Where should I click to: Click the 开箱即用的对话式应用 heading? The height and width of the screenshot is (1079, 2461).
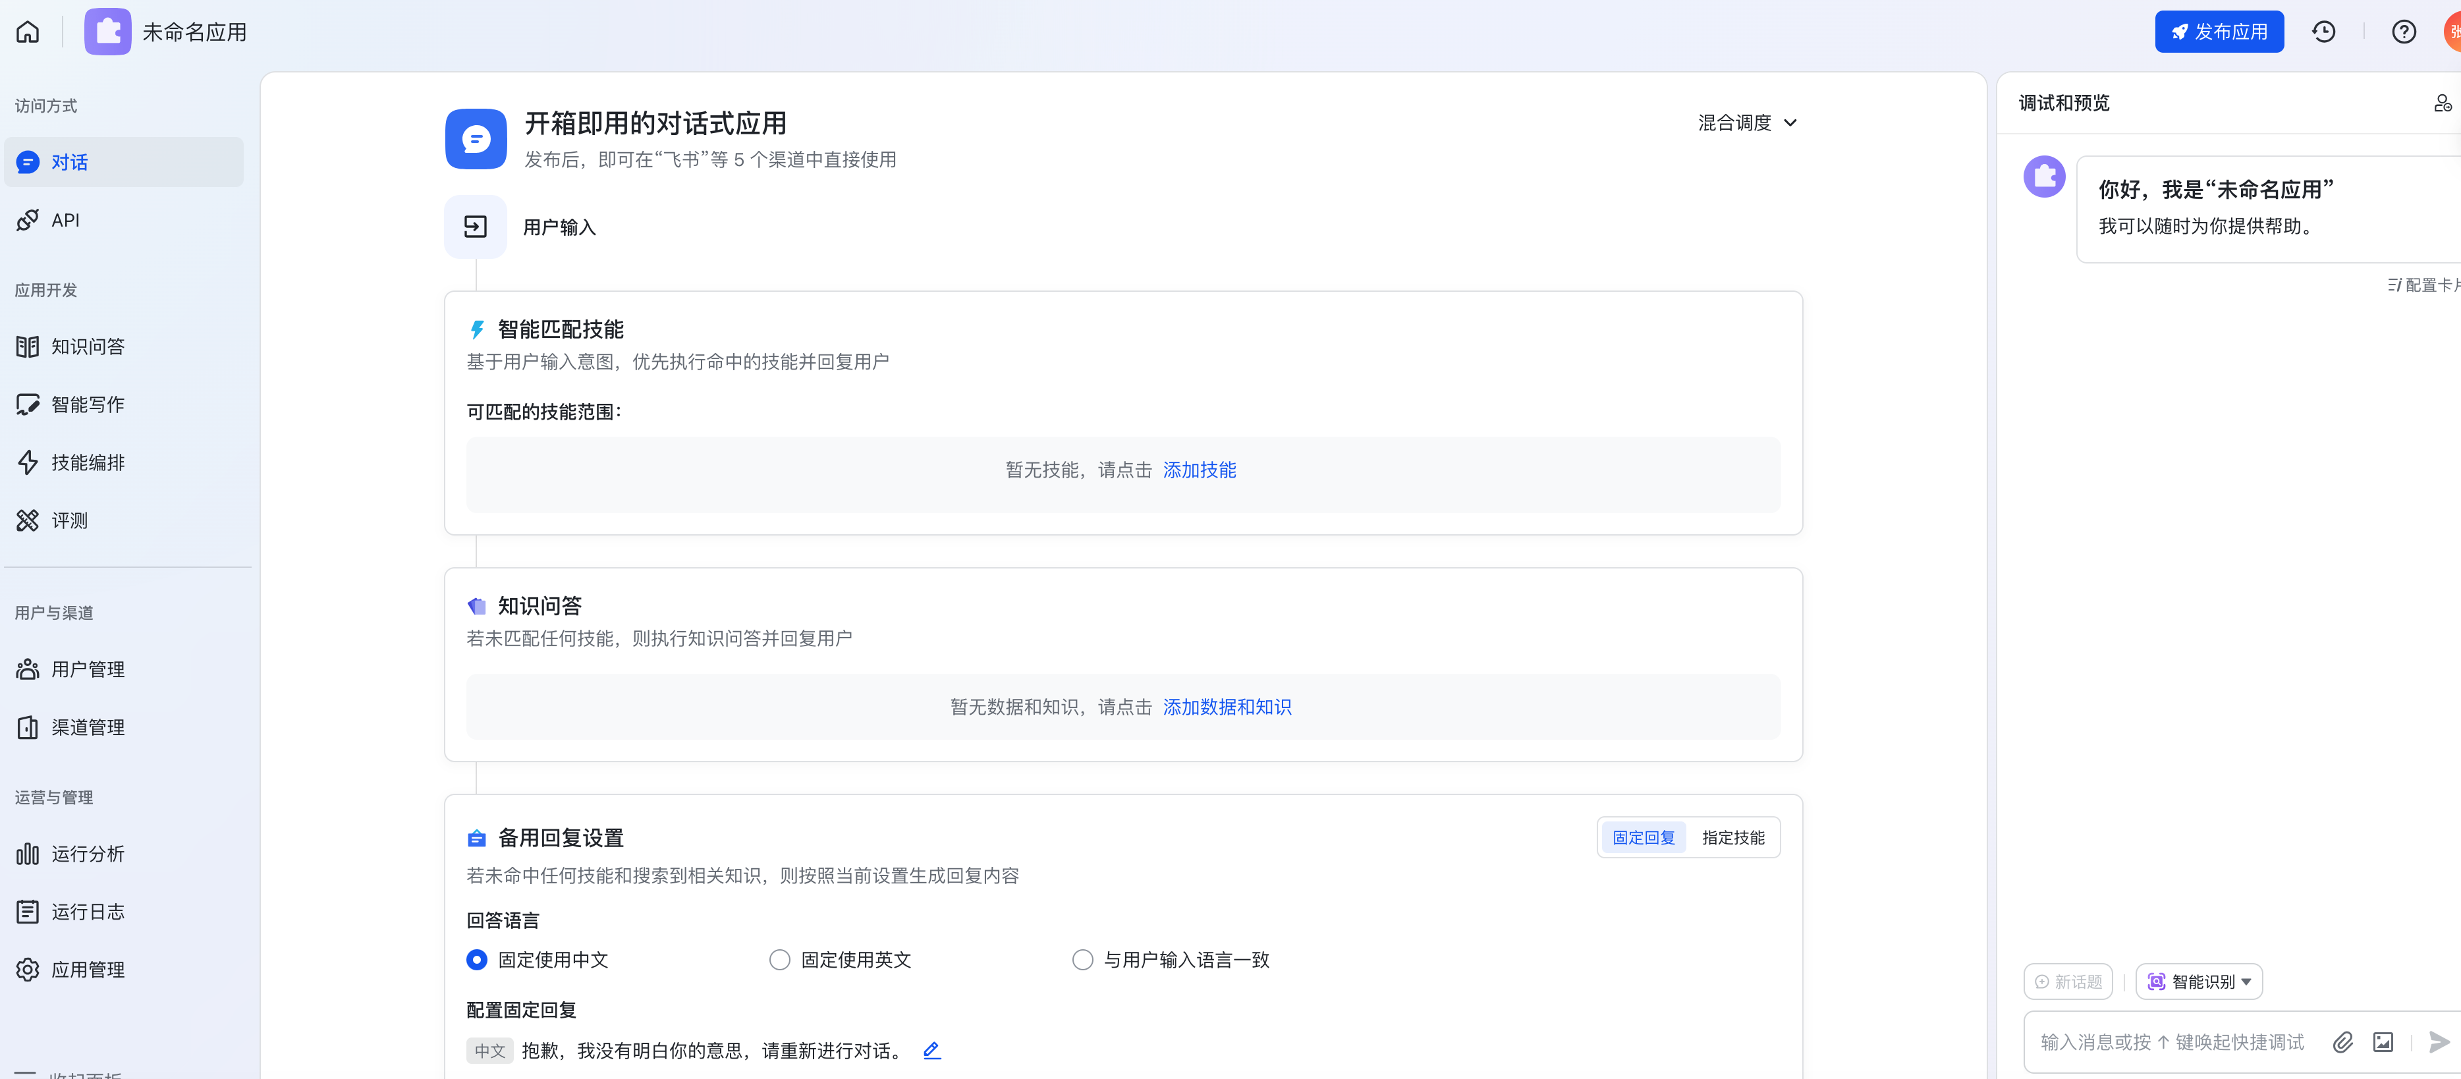tap(655, 123)
